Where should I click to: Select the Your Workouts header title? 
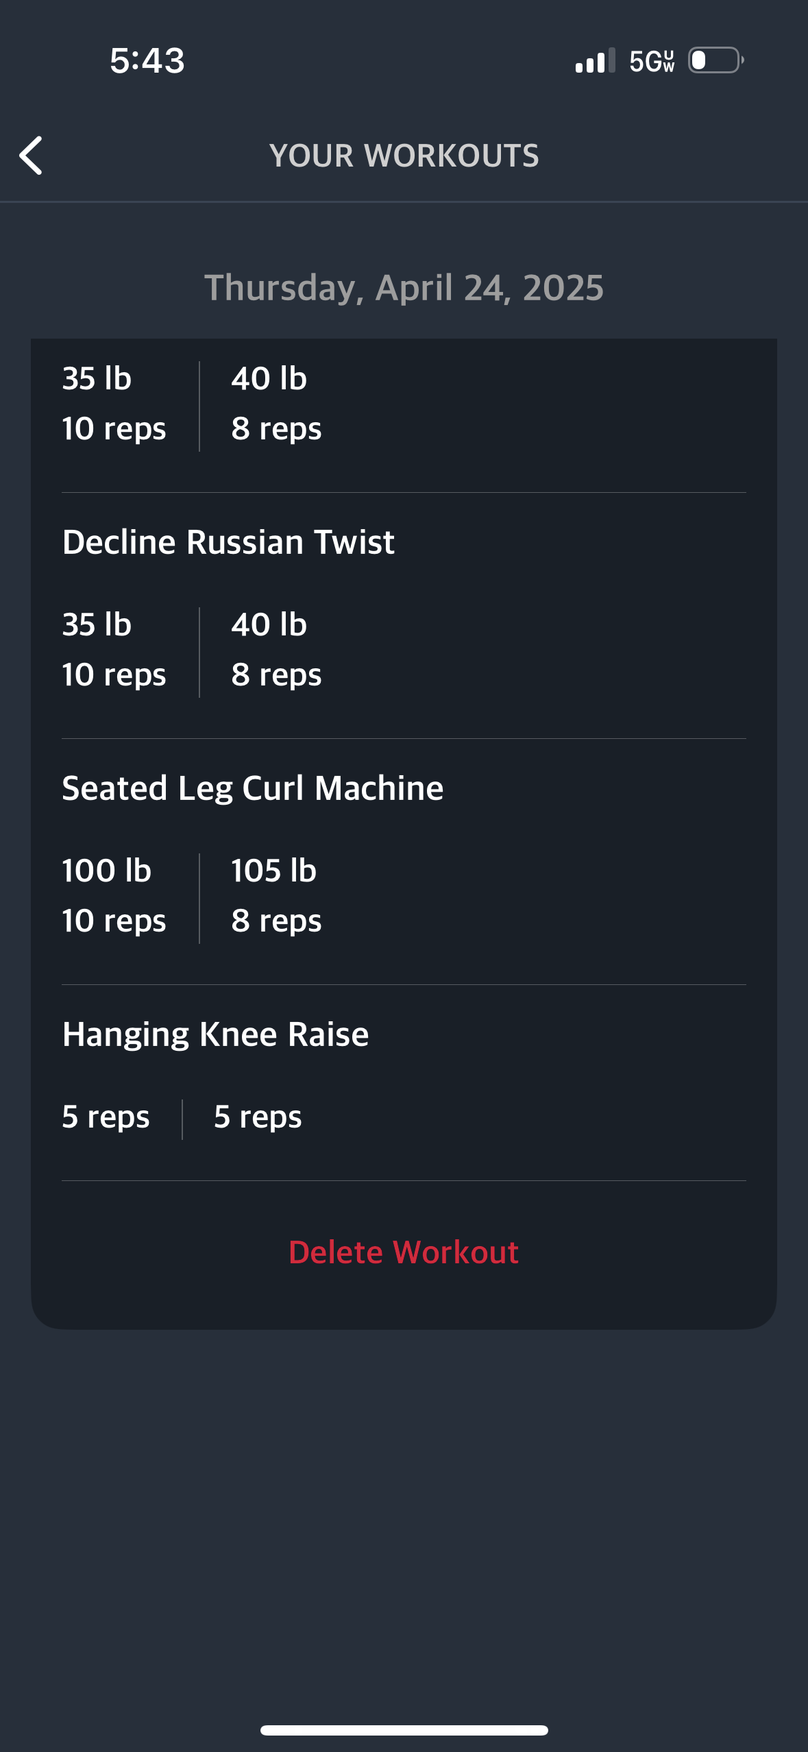click(404, 156)
